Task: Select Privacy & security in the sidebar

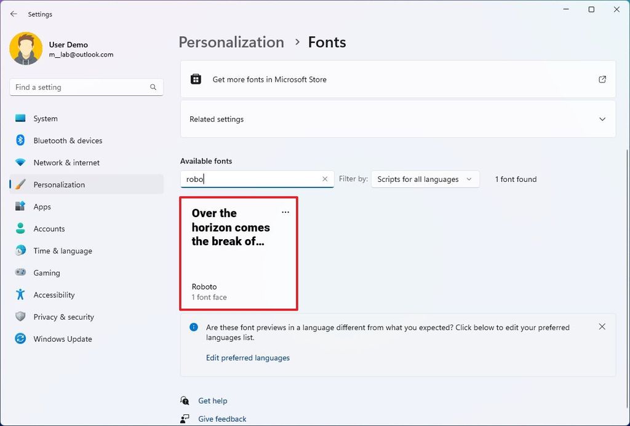Action: [63, 317]
